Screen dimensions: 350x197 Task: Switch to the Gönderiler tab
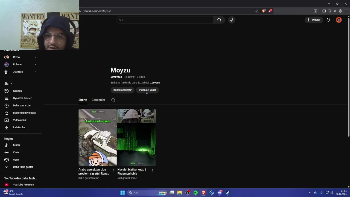(98, 100)
